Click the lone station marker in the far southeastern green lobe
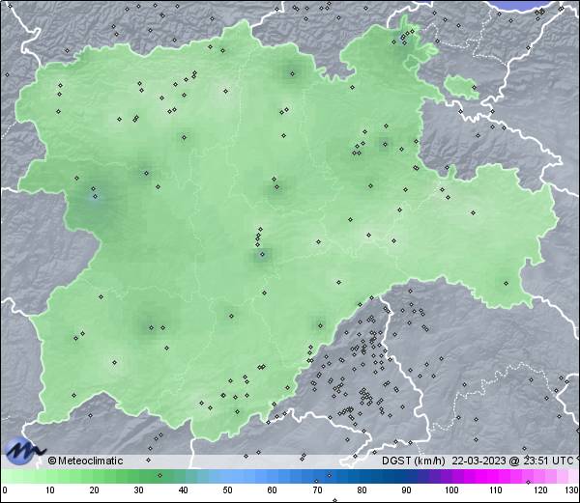The image size is (580, 503). [506, 283]
